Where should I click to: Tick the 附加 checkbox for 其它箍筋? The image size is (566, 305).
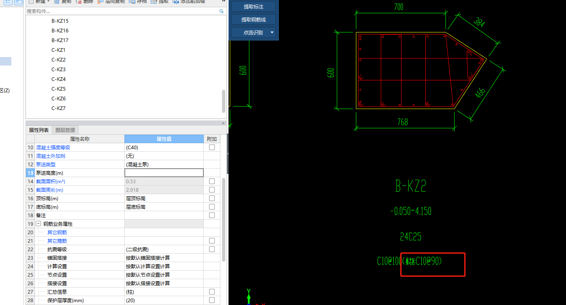coord(211,241)
